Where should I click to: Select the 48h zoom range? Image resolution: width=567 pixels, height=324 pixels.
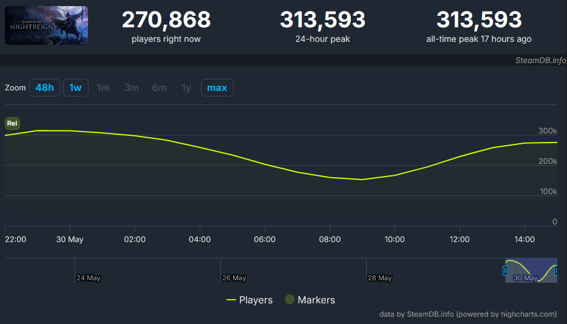[x=44, y=88]
